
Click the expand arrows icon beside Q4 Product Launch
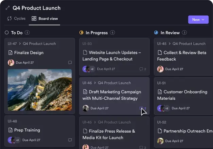click(x=7, y=8)
